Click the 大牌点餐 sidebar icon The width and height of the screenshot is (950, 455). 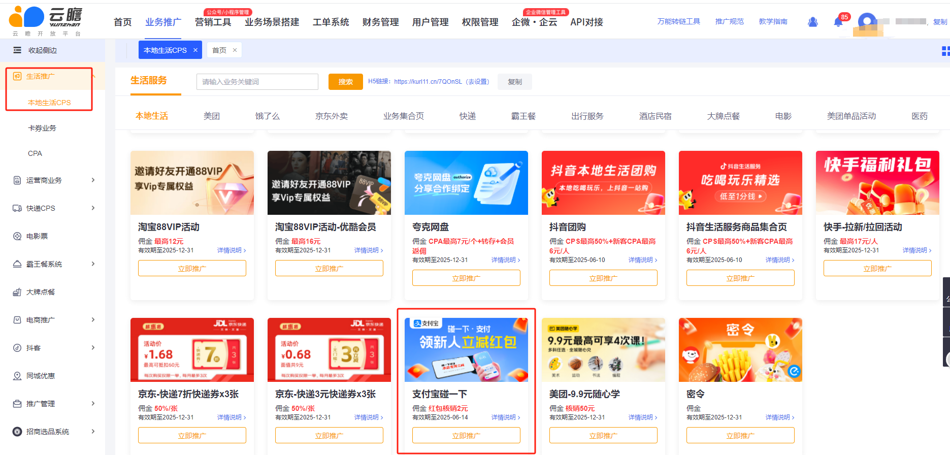tap(17, 292)
